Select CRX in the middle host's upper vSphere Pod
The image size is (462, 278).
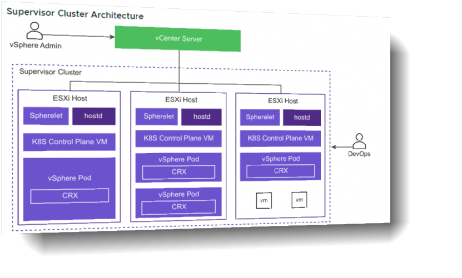click(178, 172)
